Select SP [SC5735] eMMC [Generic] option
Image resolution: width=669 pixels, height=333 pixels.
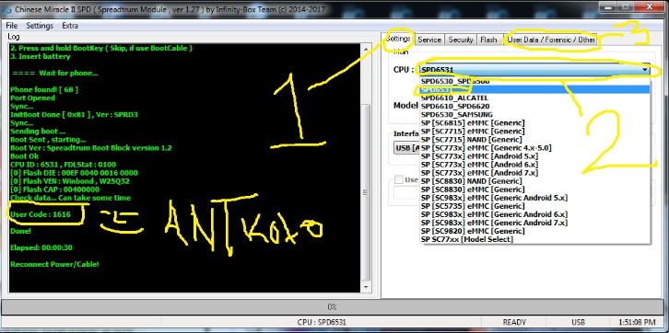[x=535, y=206]
